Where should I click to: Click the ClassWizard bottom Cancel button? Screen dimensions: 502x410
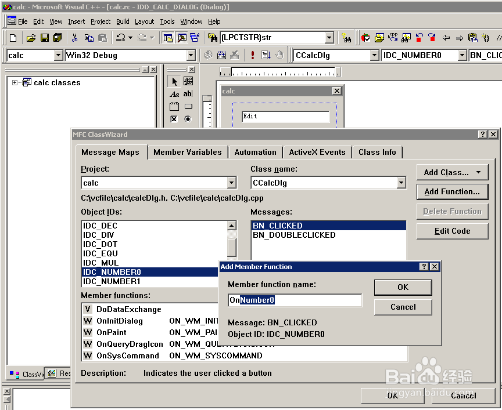pos(463,396)
